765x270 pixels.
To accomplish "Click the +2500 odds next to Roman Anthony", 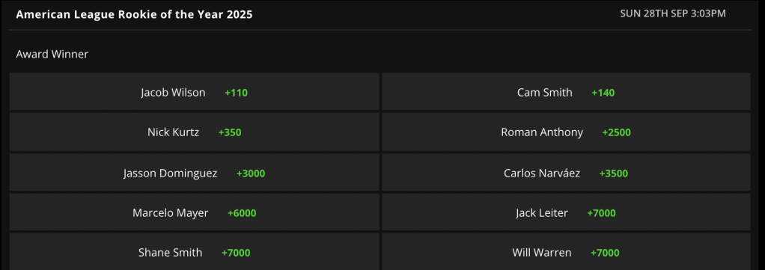I will [616, 132].
